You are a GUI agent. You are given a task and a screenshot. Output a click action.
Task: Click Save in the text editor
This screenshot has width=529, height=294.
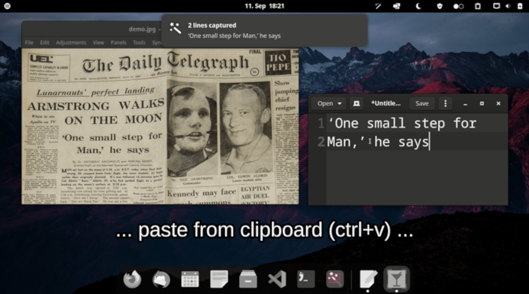point(422,104)
